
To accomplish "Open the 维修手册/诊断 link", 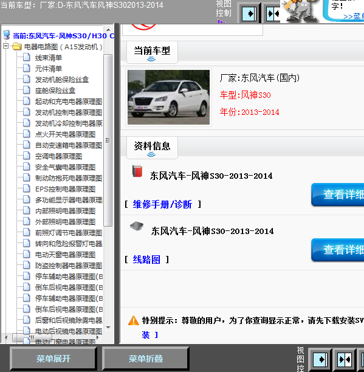I will point(162,204).
